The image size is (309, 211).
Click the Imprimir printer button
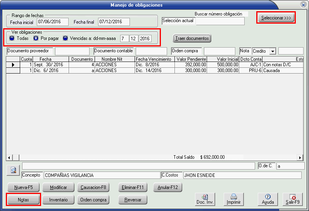(234, 199)
